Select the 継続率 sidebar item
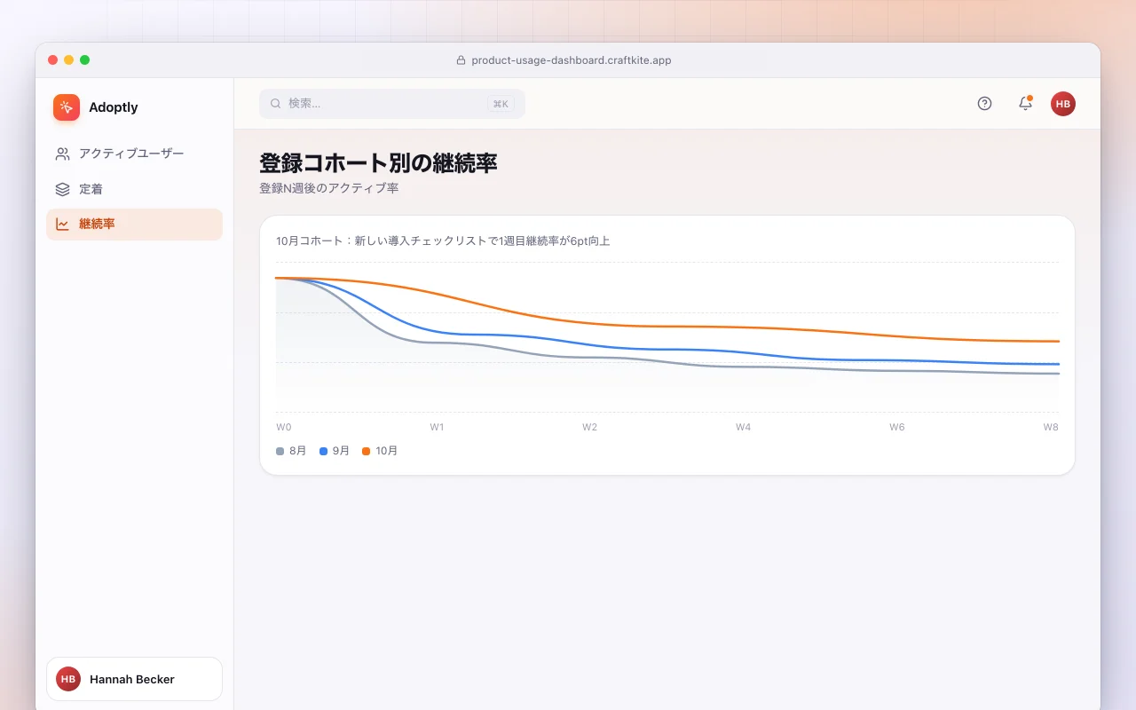The image size is (1136, 710). pyautogui.click(x=134, y=225)
